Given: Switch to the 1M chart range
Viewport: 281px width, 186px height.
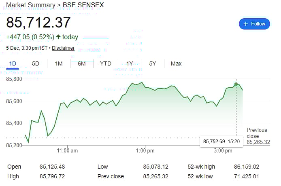Looking at the screenshot, I should pyautogui.click(x=59, y=63).
